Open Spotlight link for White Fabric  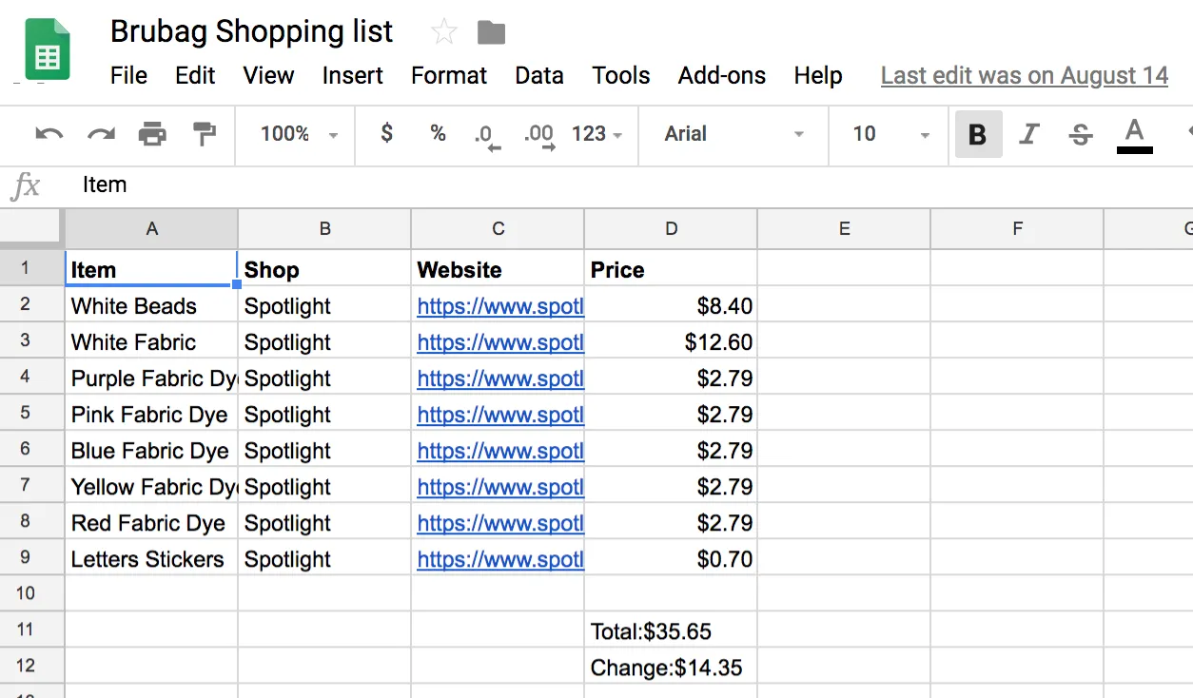[500, 342]
